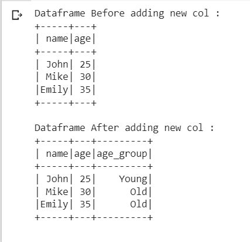This screenshot has width=250, height=242.
Task: Click 'age' header in the After table
Action: tap(83, 154)
